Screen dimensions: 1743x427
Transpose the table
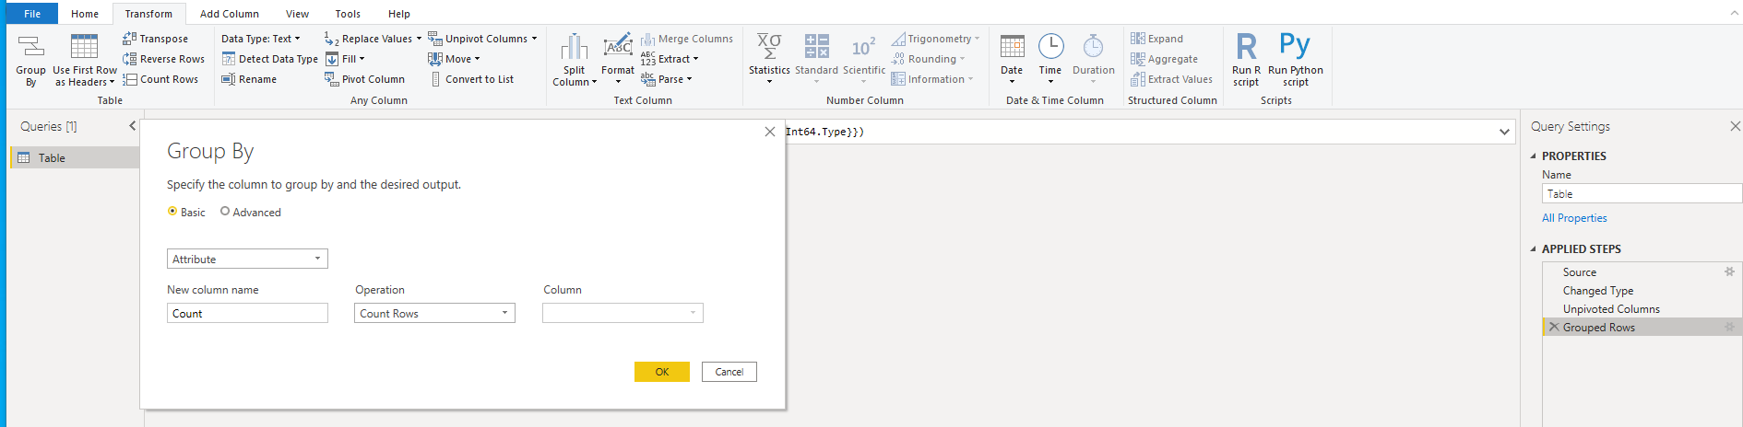point(155,39)
